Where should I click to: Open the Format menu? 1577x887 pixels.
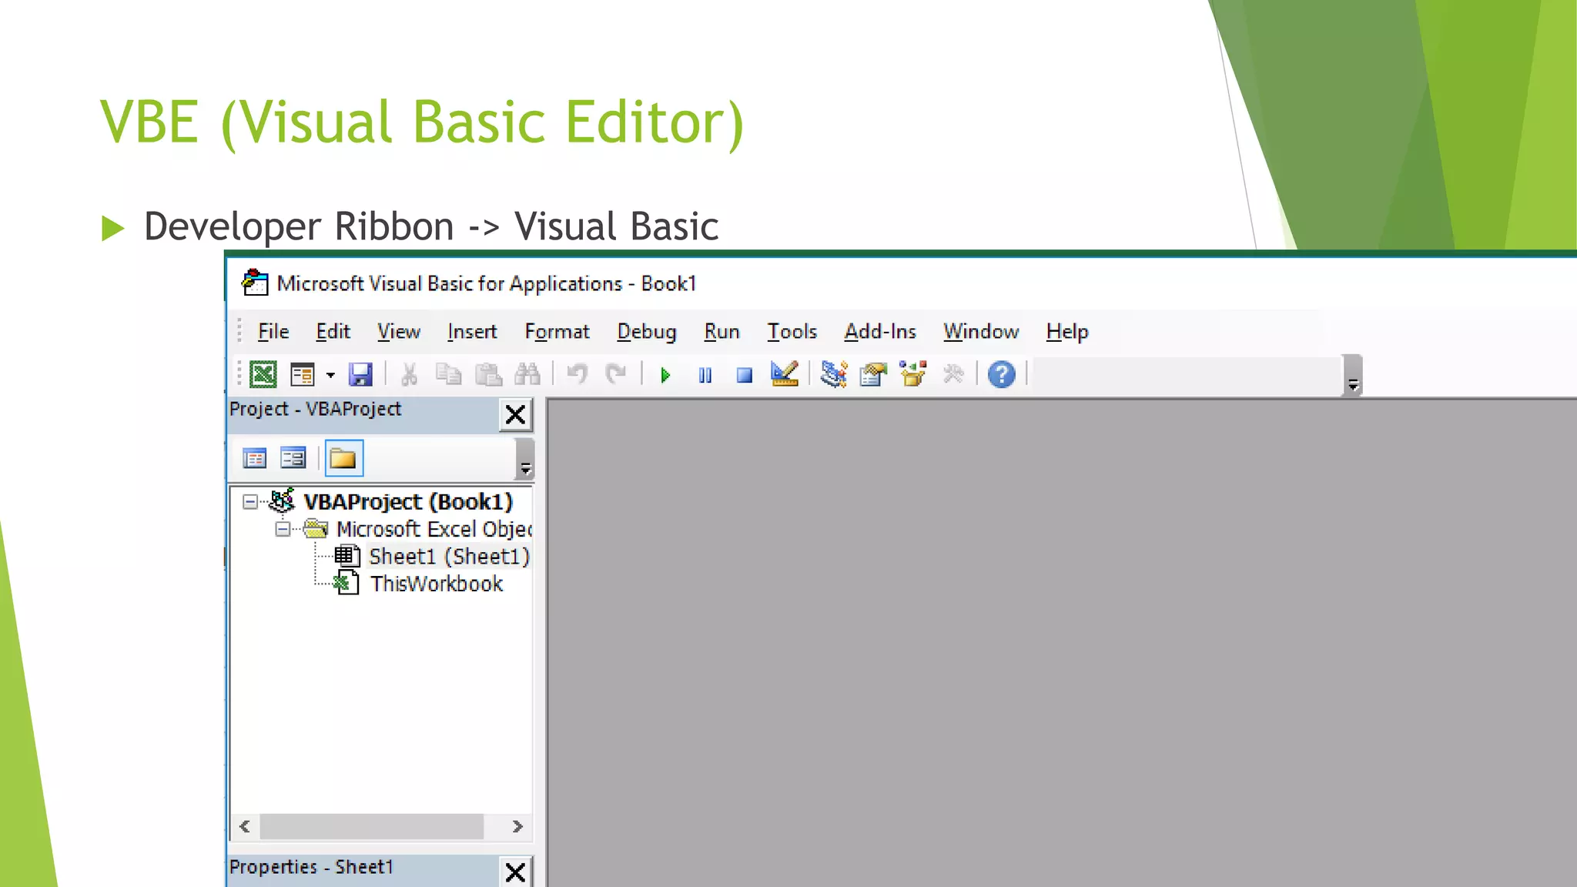pos(557,332)
